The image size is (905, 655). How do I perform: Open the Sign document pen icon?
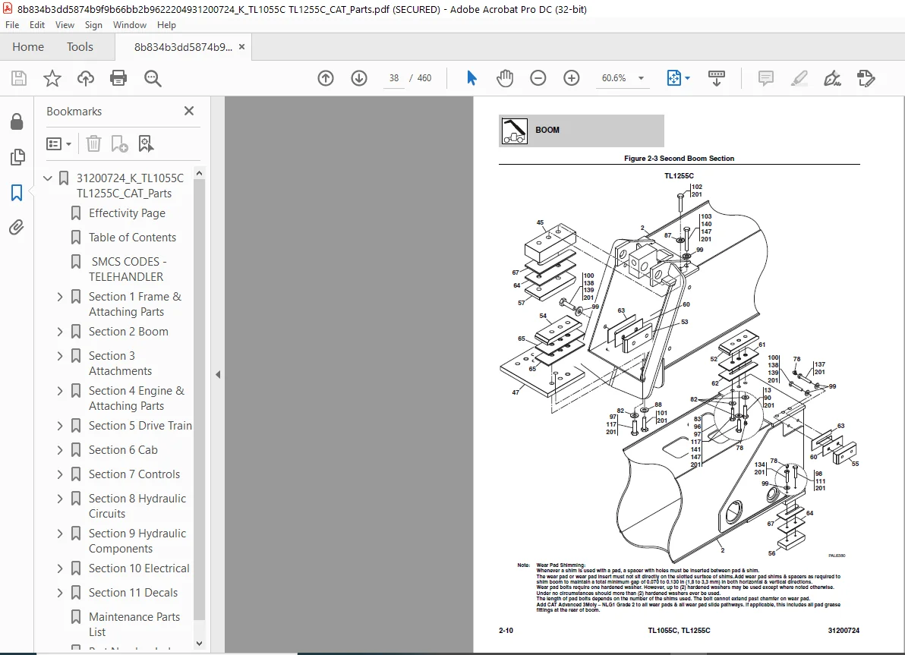click(831, 78)
